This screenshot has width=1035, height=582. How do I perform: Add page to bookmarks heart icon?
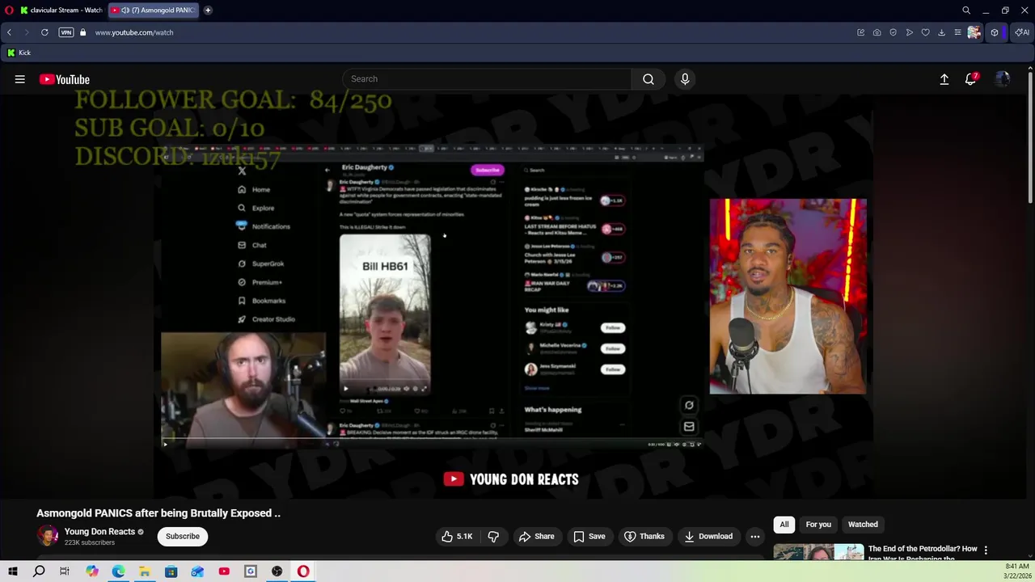point(926,32)
